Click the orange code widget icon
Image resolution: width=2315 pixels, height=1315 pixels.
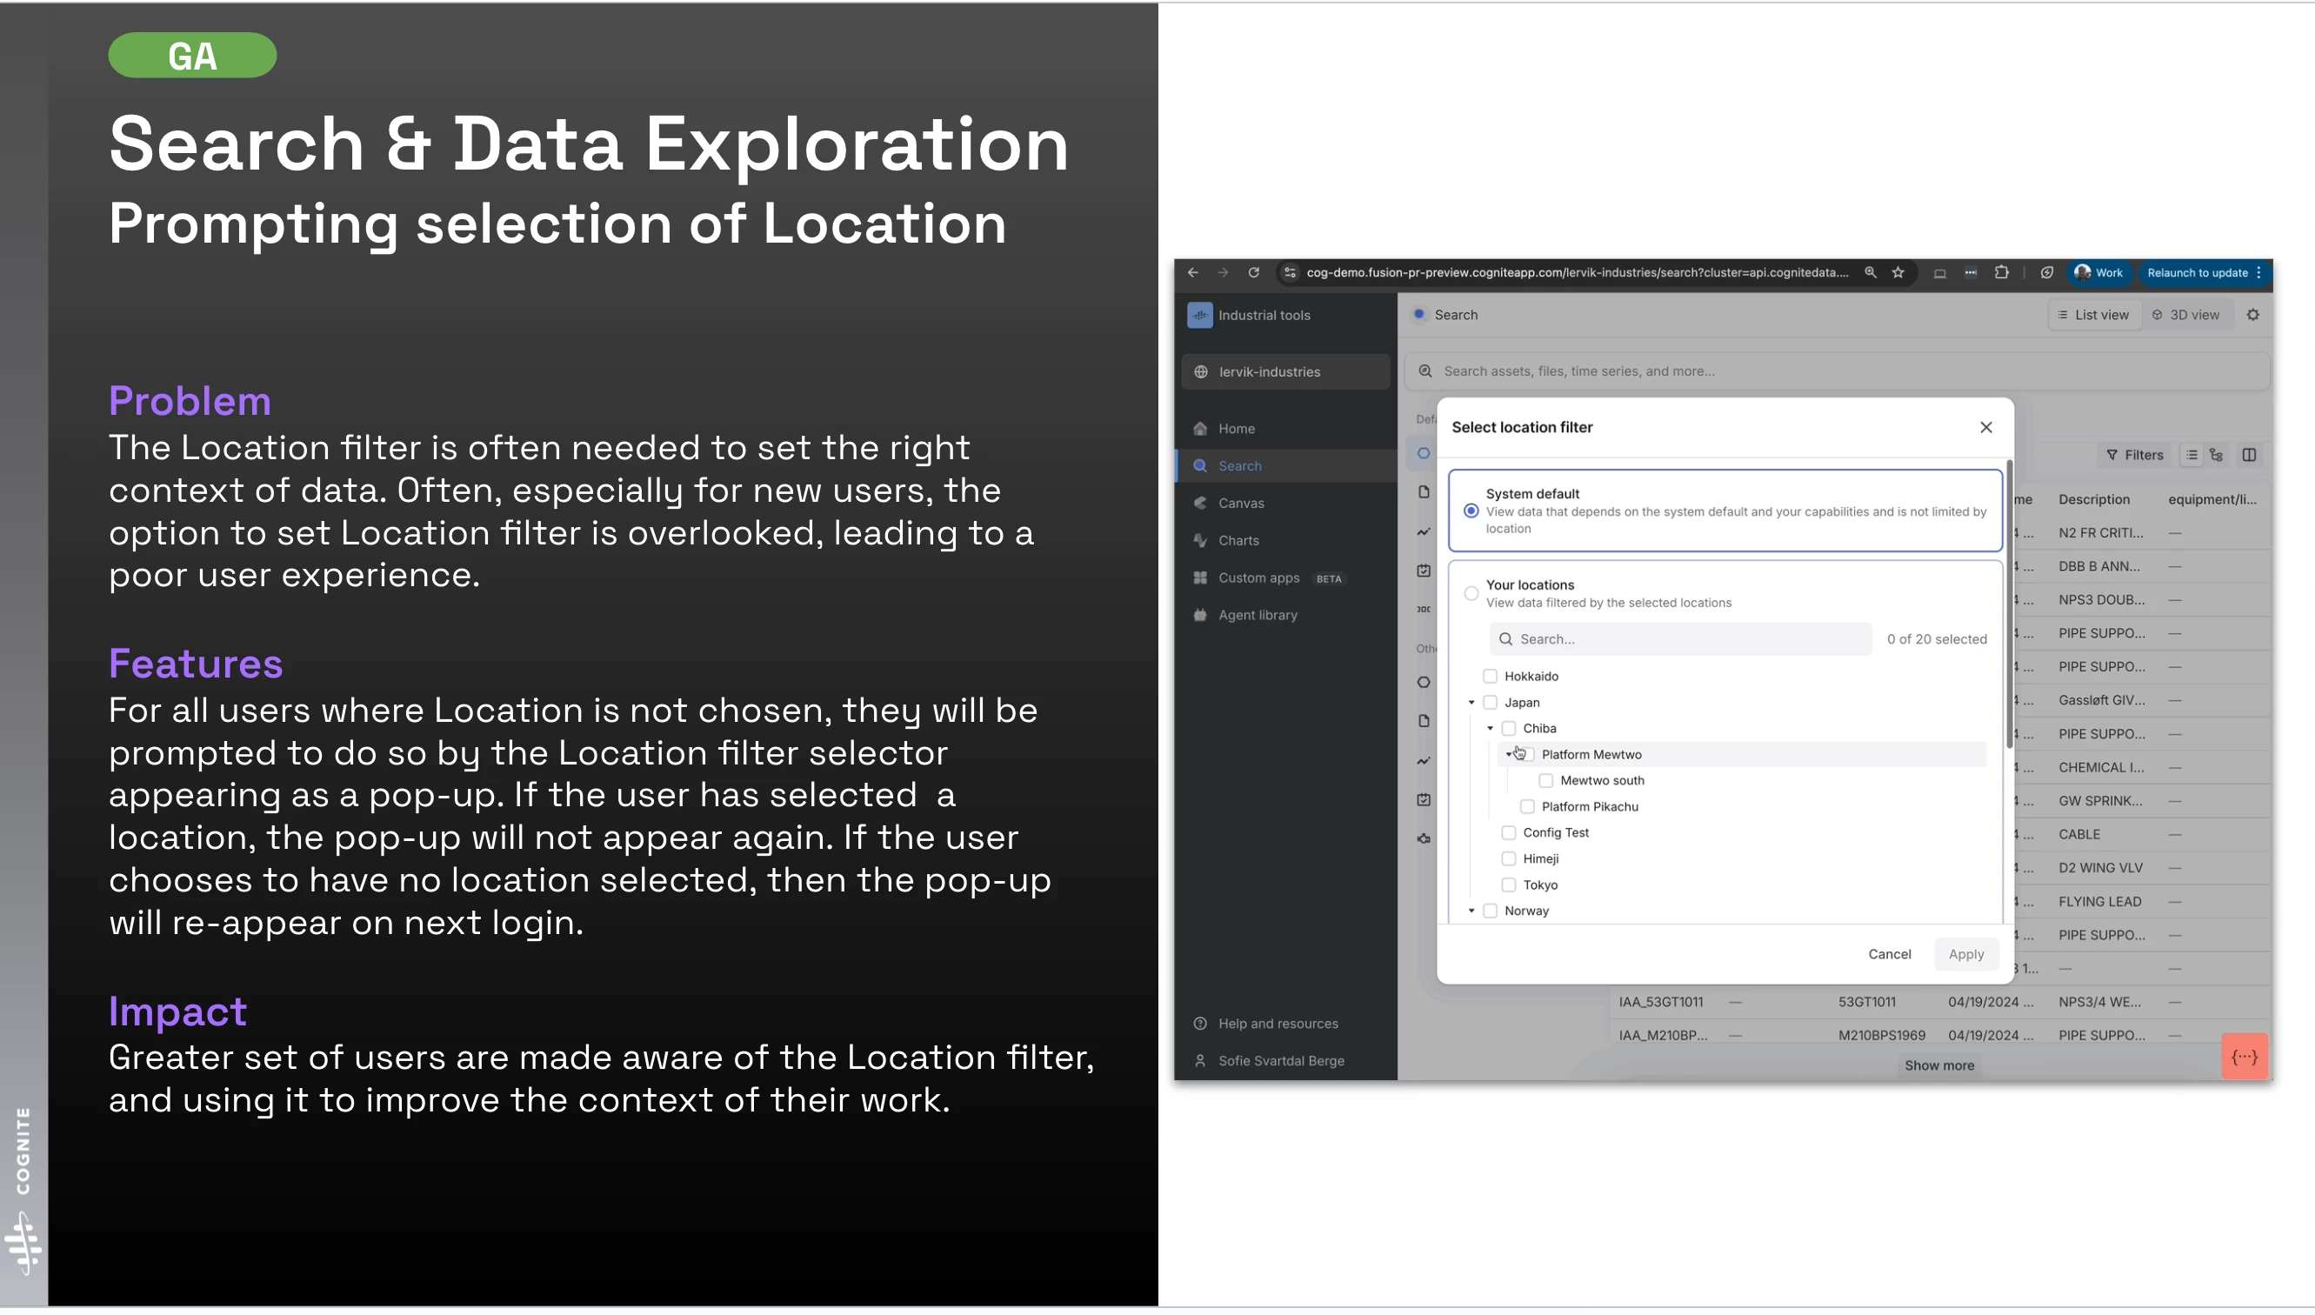tap(2244, 1057)
